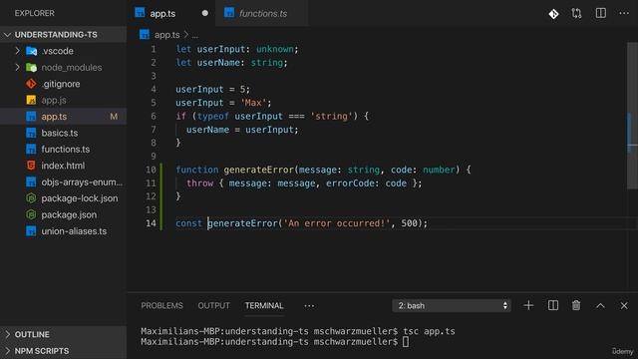This screenshot has height=359, width=638.
Task: Click the EXPLORER sidebar title
Action: coord(35,13)
